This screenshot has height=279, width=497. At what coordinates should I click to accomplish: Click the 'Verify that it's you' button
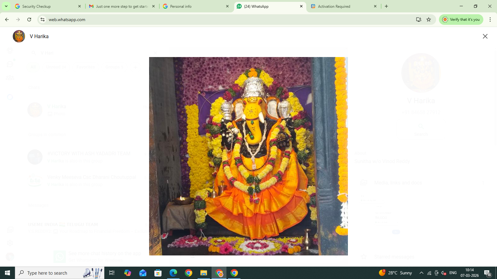pyautogui.click(x=461, y=20)
